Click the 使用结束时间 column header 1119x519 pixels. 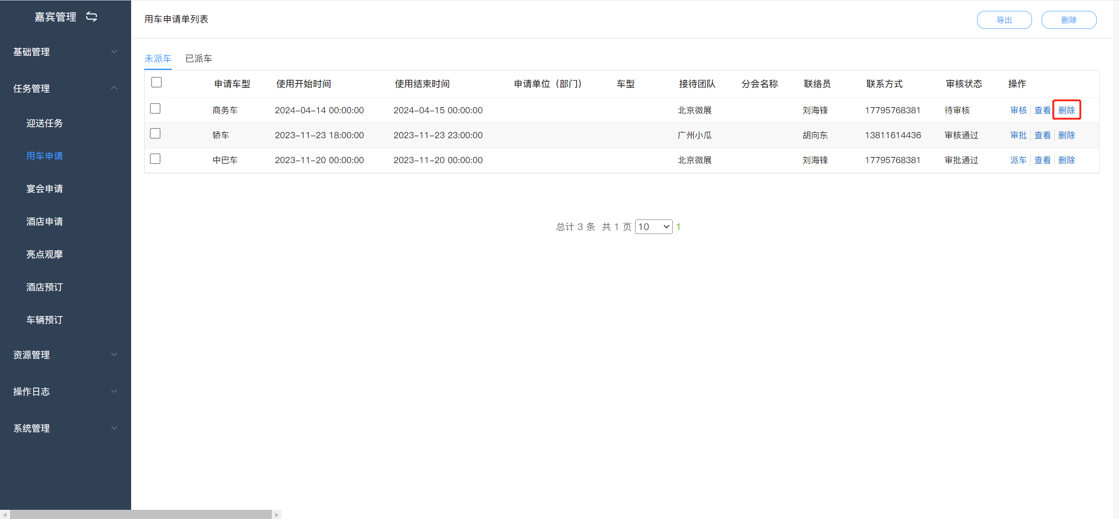click(422, 84)
